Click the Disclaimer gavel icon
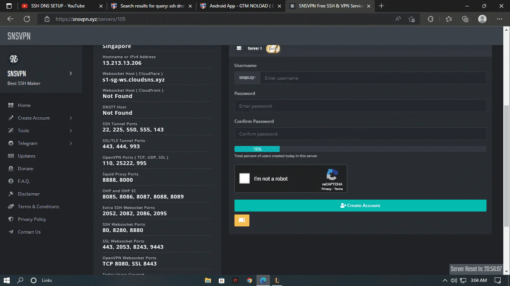This screenshot has height=286, width=510. click(x=10, y=194)
